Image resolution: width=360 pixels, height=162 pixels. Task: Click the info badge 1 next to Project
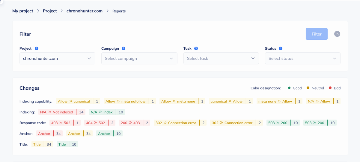pos(37,48)
